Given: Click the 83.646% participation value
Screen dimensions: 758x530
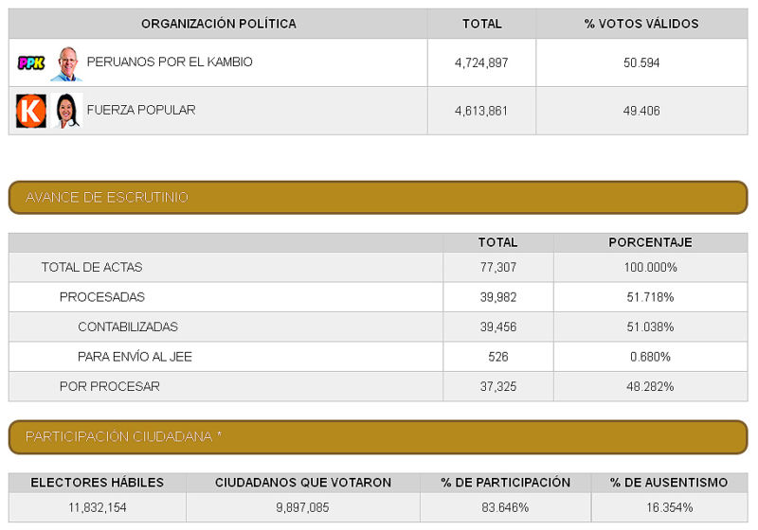Looking at the screenshot, I should [x=505, y=508].
